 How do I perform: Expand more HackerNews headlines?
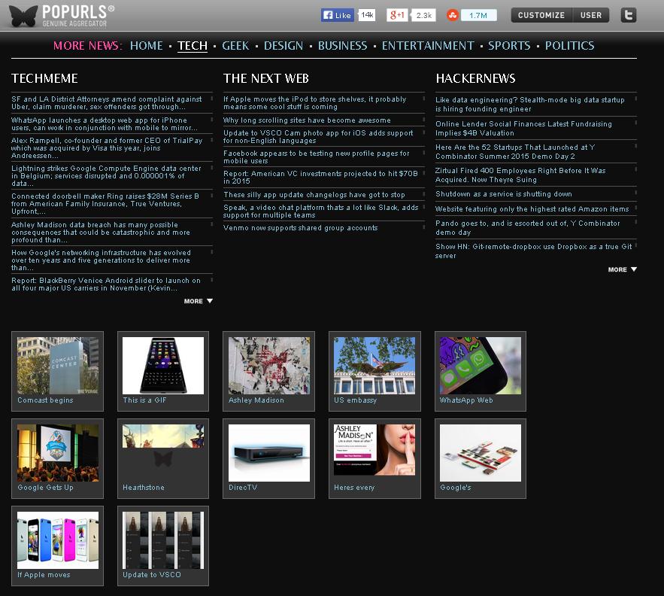[x=623, y=269]
